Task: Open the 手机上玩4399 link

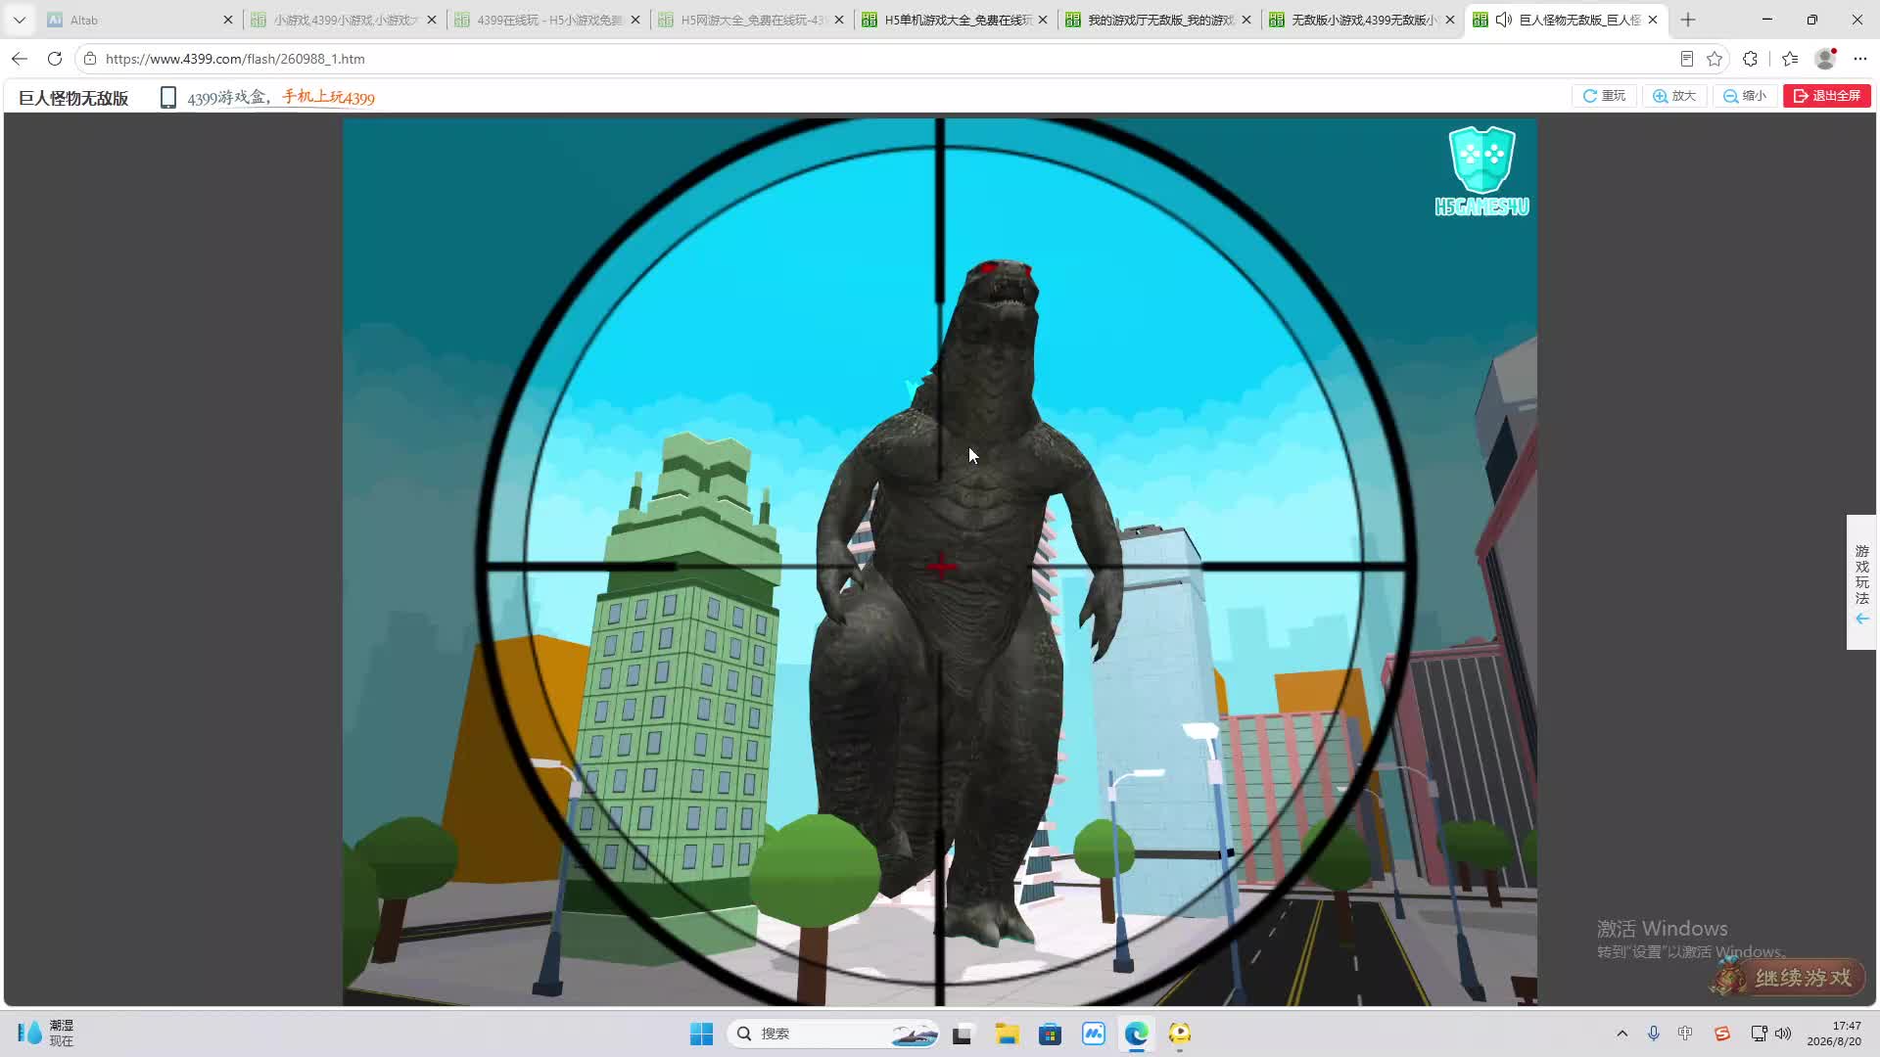Action: (329, 97)
